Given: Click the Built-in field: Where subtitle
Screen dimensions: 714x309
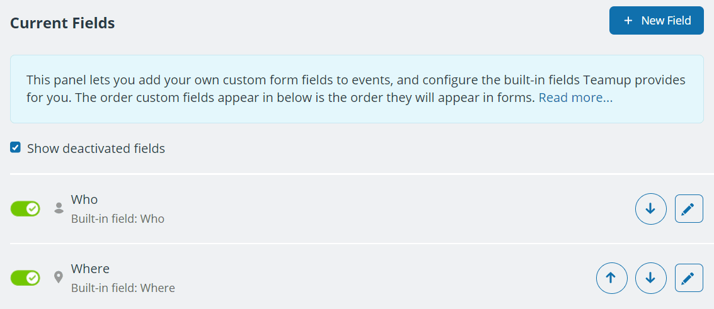Looking at the screenshot, I should [x=123, y=288].
